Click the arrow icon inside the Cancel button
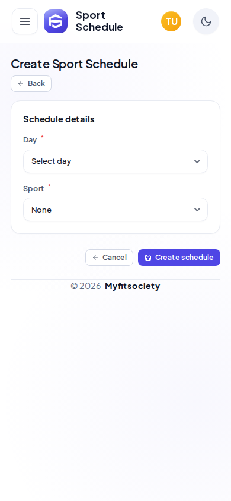 point(95,258)
